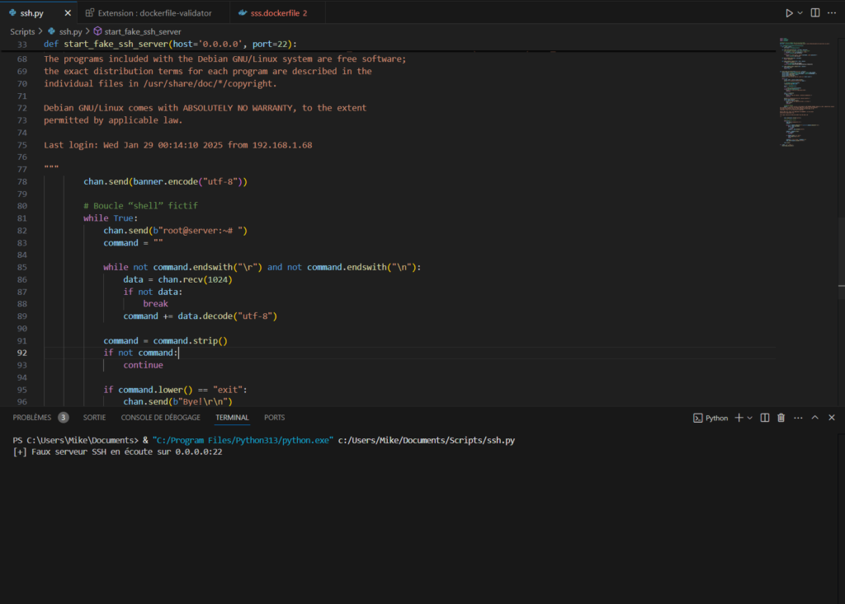Click line number 68 in gutter
The height and width of the screenshot is (604, 845).
point(21,59)
